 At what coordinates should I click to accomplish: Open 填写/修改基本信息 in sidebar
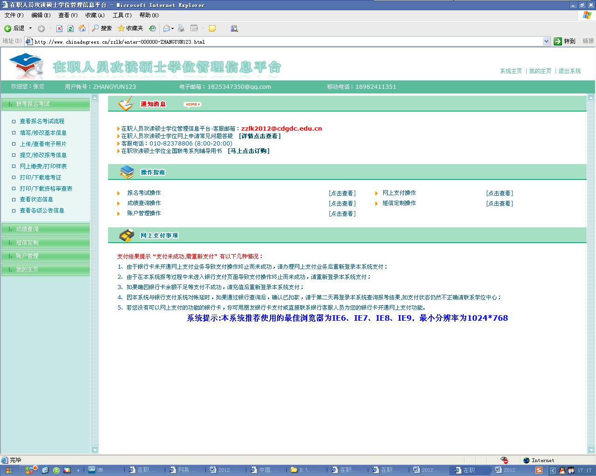pos(43,132)
